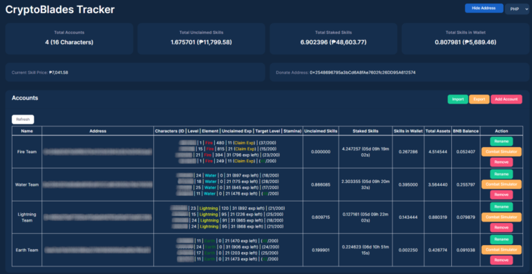532x274 pixels.
Task: Click the Staked Skills column header
Action: click(x=365, y=131)
